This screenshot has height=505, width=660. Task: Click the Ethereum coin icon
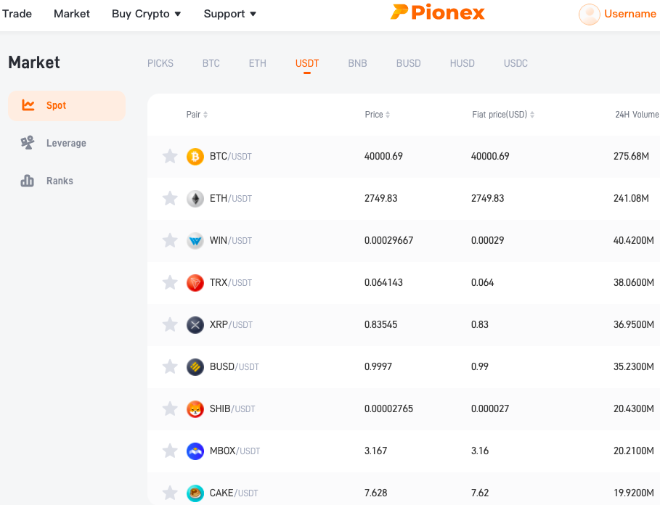pos(195,199)
